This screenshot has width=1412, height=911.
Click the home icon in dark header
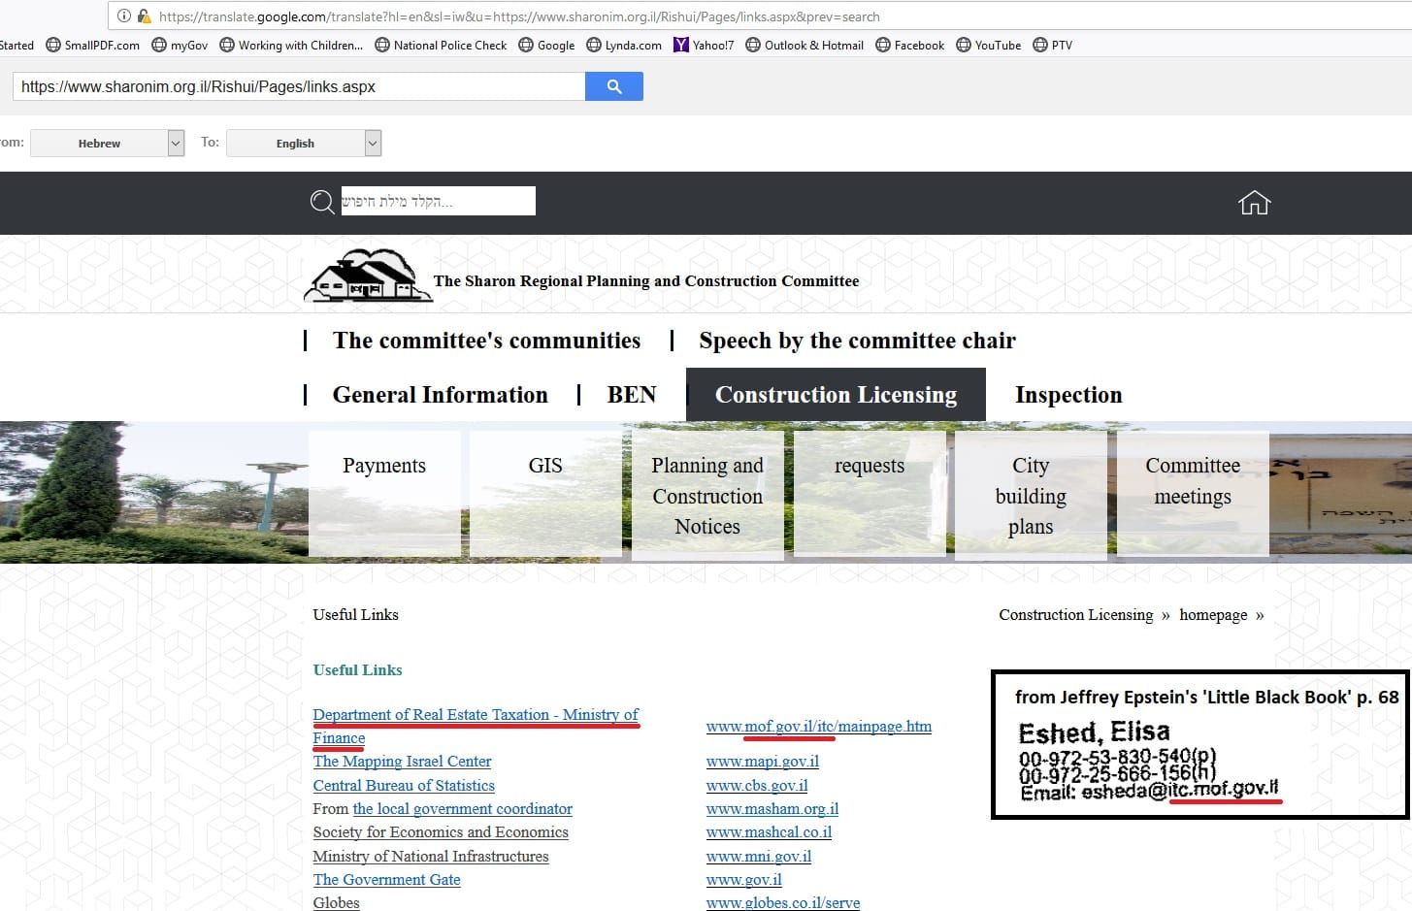click(x=1254, y=203)
